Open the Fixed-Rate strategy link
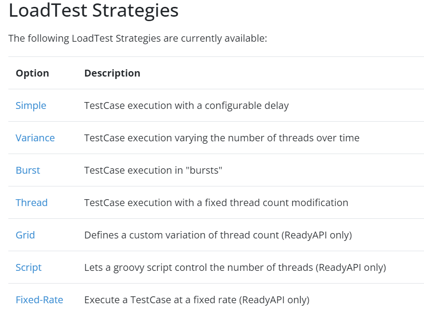The width and height of the screenshot is (424, 315). (x=39, y=300)
